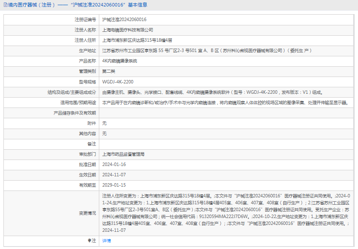The image size is (358, 249).
Task: Select the 无 value in the 附件 row
Action: (x=104, y=123)
